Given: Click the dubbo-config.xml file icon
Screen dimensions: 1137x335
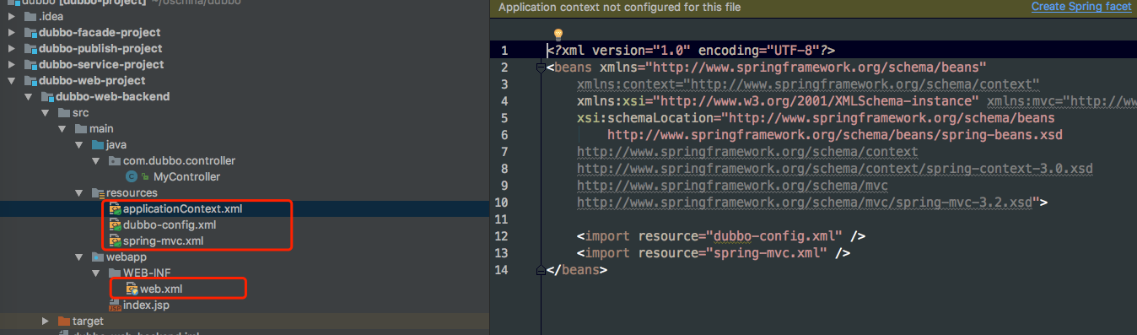Looking at the screenshot, I should (116, 225).
